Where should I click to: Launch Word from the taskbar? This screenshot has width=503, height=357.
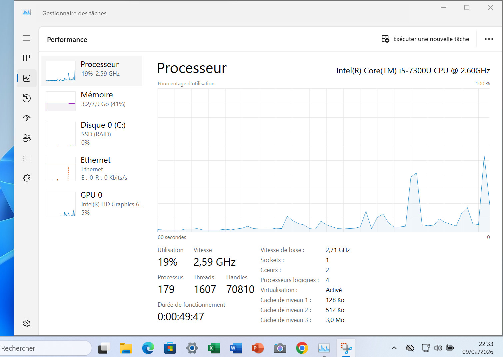(236, 348)
